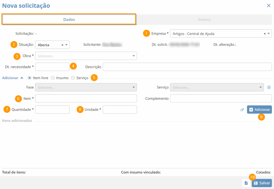The width and height of the screenshot is (274, 189).
Task: Select the Serviço radio option
Action: (x=73, y=78)
